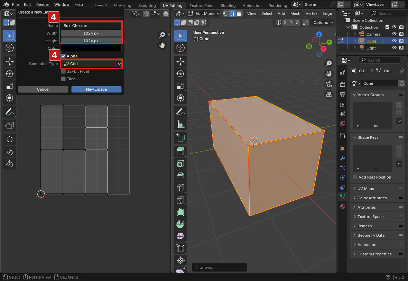This screenshot has width=408, height=281.
Task: Click the New Image button
Action: pos(96,89)
